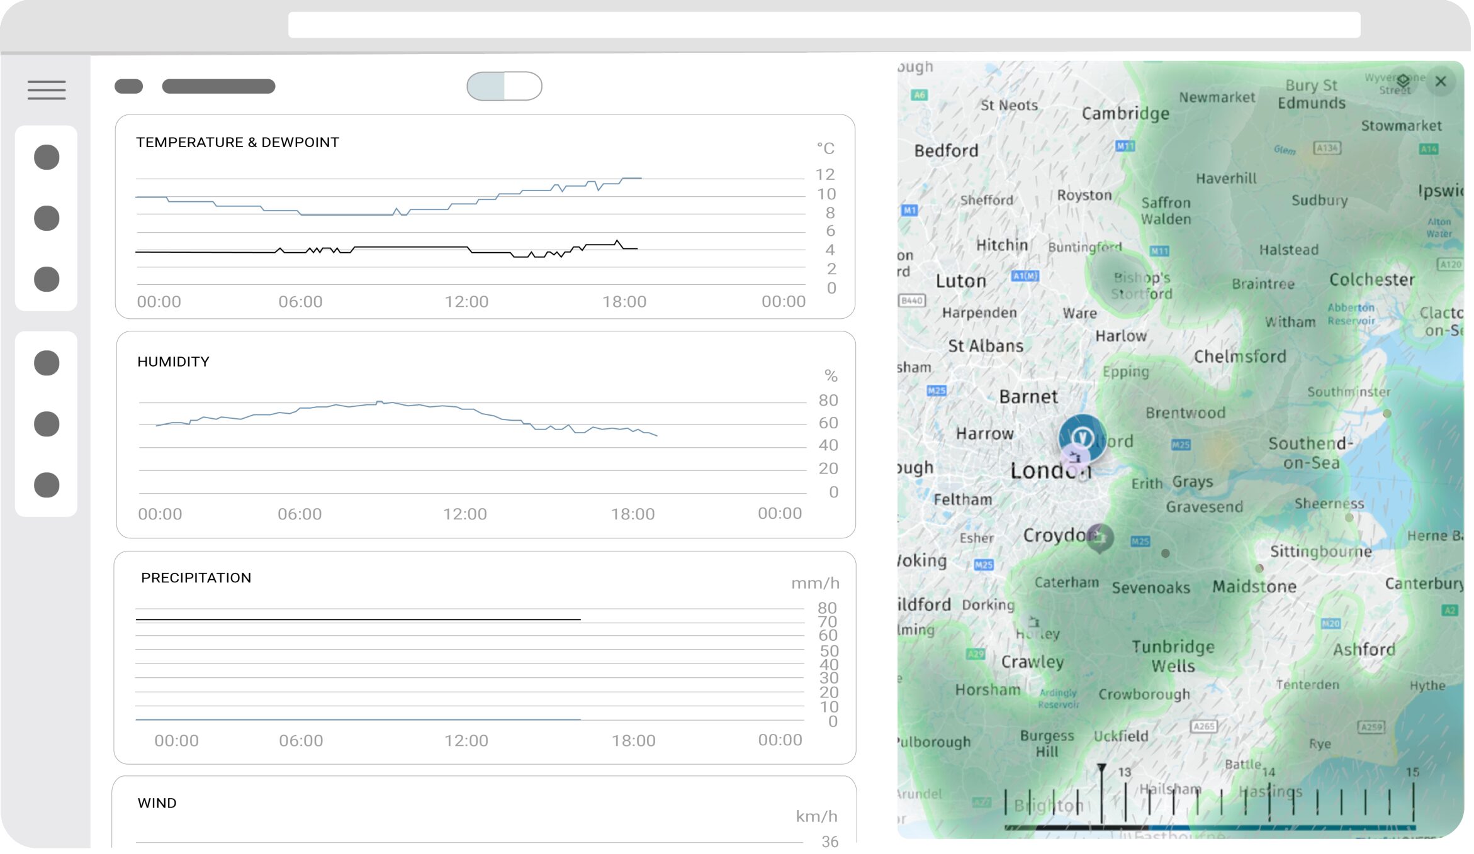Click the last circle in lower sidebar group

click(47, 485)
